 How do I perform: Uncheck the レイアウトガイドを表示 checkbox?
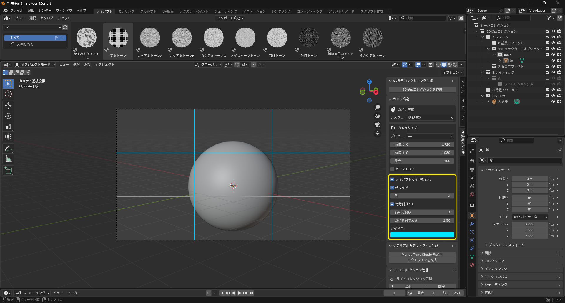click(392, 179)
